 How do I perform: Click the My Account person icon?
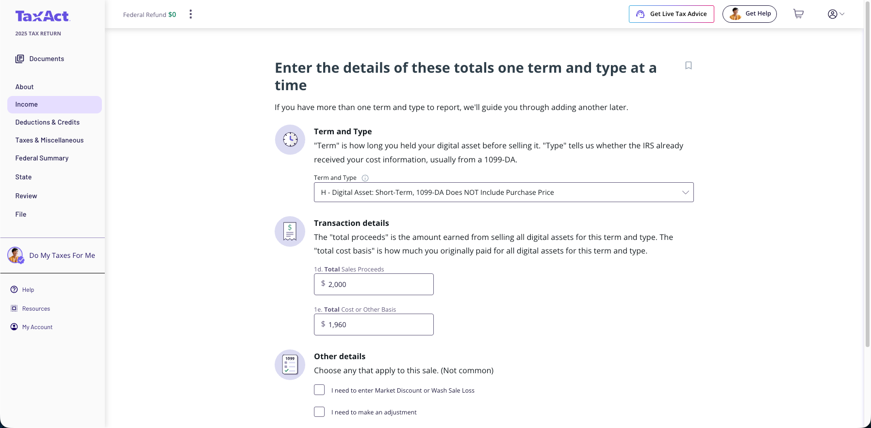click(14, 327)
